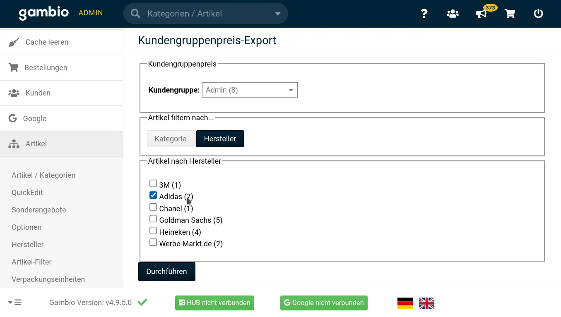Screen dimensions: 561x317
Task: Click the Durchführen button
Action: pyautogui.click(x=167, y=272)
